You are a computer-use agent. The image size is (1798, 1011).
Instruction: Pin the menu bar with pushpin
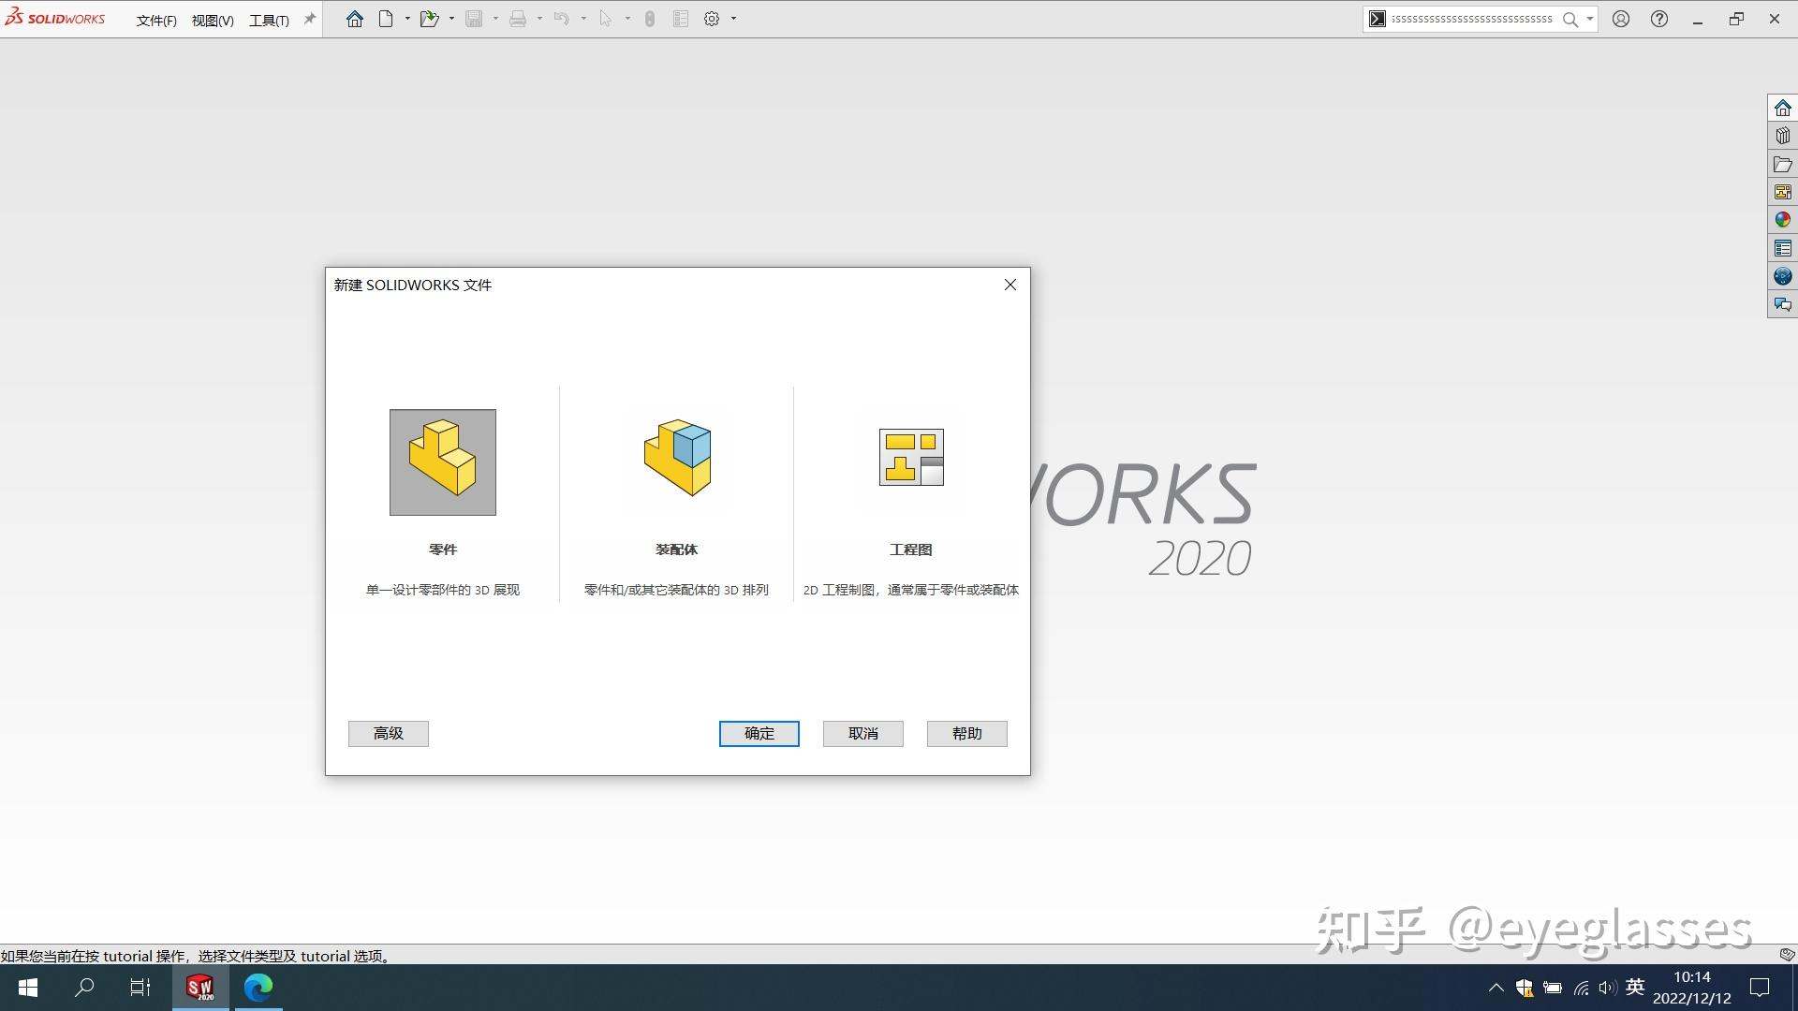pos(310,19)
